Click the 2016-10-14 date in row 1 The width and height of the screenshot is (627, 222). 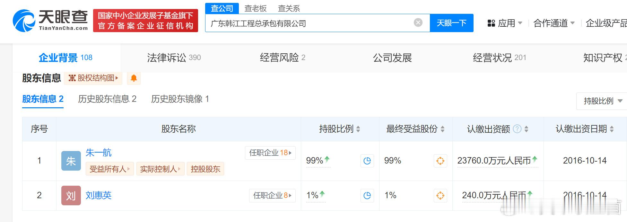tap(585, 161)
